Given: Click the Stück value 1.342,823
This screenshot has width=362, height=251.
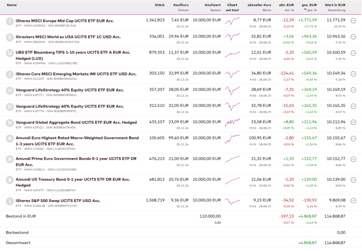Looking at the screenshot, I should click(155, 20).
